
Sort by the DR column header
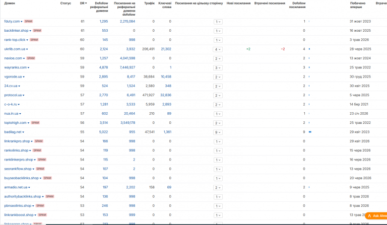pos(83,3)
